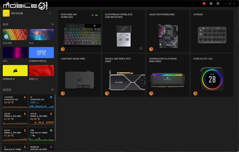Select the rainbow wave scene thumbnail

tap(15, 35)
